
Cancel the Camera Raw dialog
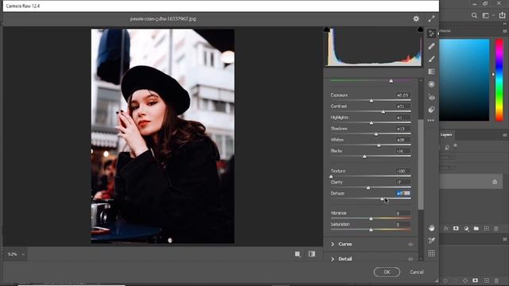tap(417, 272)
